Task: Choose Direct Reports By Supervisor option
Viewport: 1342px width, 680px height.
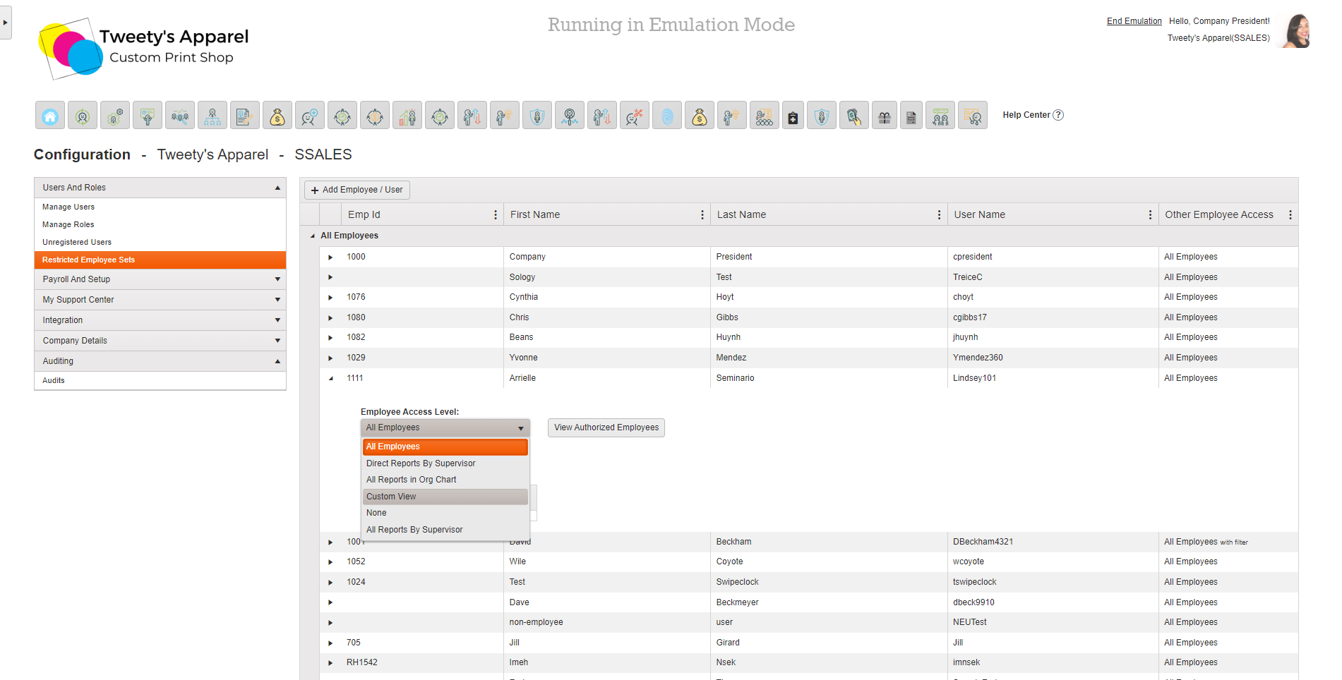Action: click(445, 463)
